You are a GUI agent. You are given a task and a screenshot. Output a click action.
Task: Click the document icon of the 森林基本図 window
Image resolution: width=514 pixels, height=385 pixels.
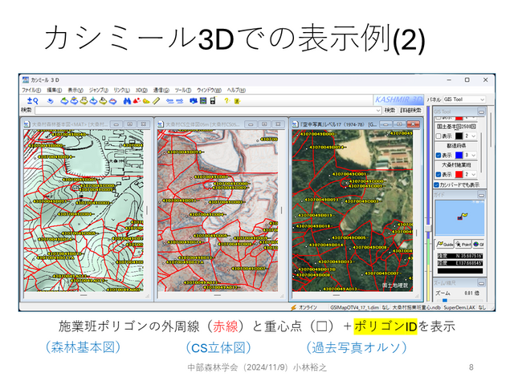pos(27,124)
